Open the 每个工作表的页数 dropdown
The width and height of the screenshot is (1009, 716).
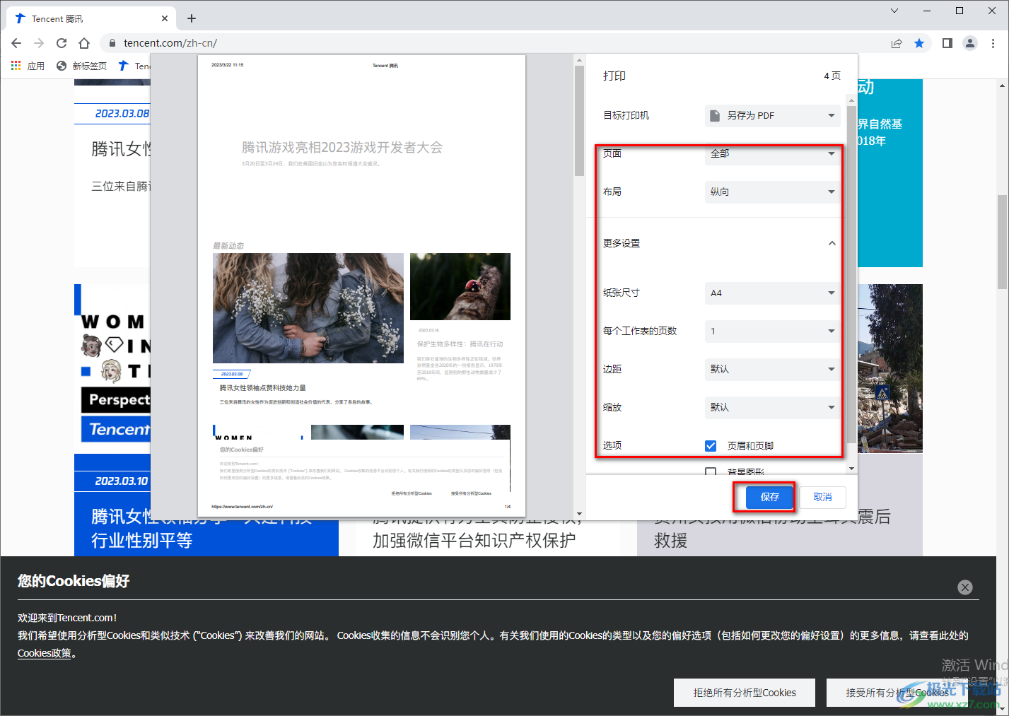pyautogui.click(x=772, y=331)
